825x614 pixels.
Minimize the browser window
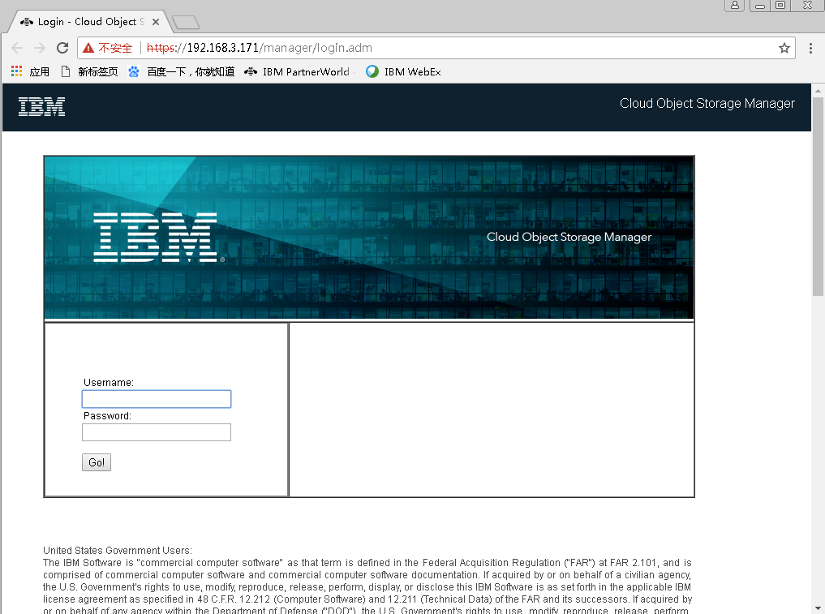tap(760, 6)
